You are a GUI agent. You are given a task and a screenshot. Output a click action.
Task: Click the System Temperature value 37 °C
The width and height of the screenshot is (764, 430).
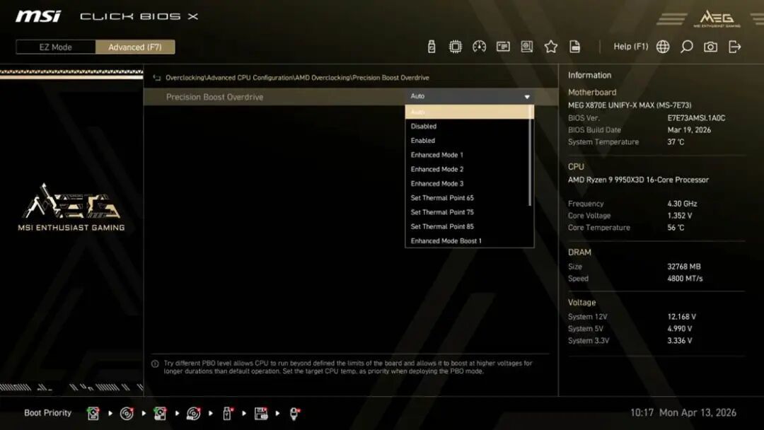pyautogui.click(x=676, y=141)
